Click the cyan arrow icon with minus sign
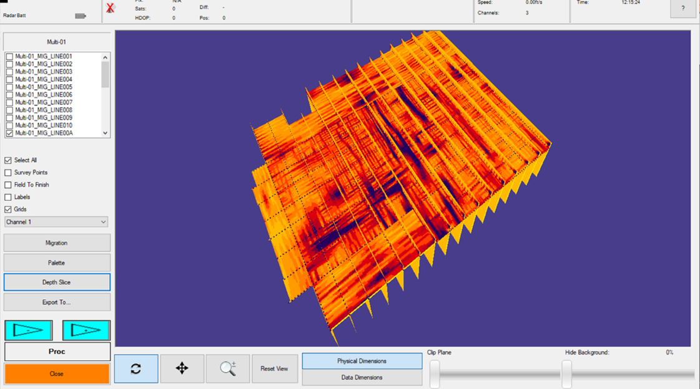 (29, 330)
